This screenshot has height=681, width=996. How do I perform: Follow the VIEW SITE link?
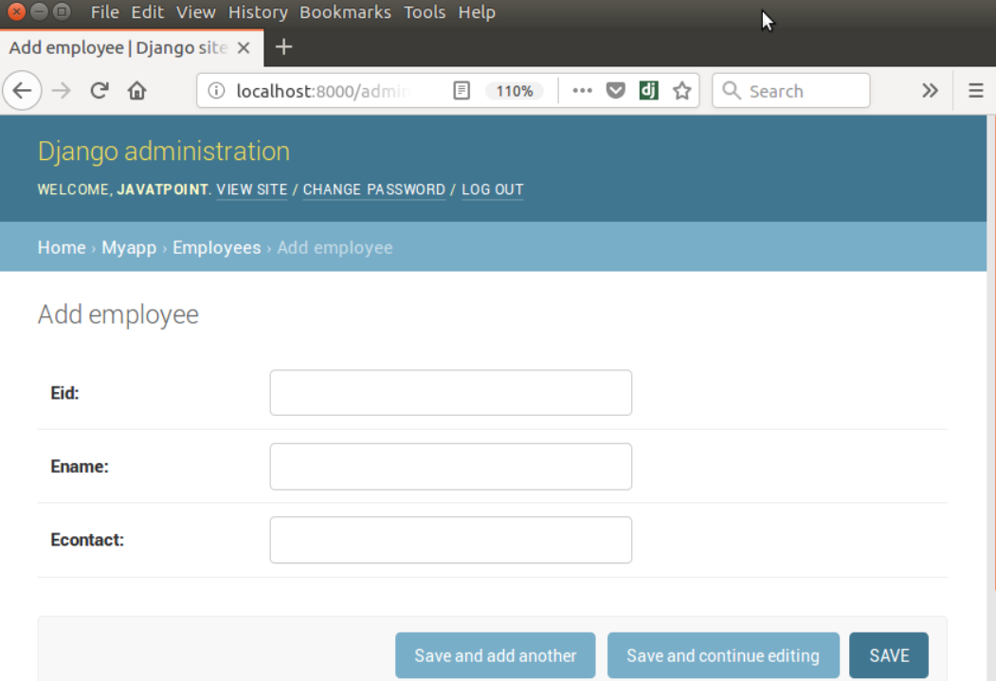(x=251, y=189)
